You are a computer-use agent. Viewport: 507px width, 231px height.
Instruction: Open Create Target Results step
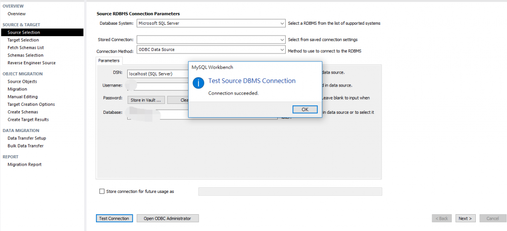[x=28, y=120]
